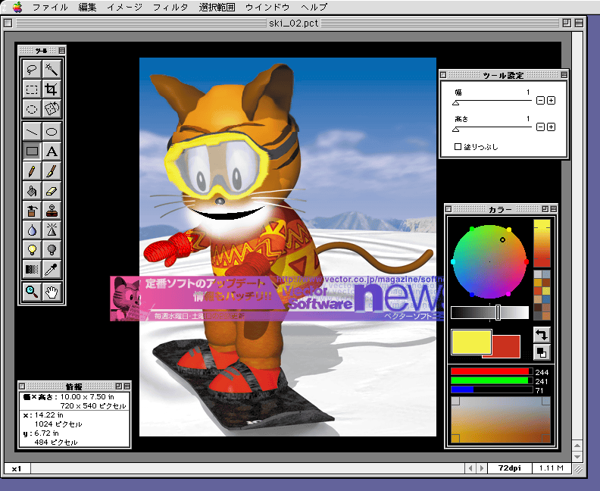600x491 pixels.
Task: Click the horizontal scroll right arrow
Action: 482,468
